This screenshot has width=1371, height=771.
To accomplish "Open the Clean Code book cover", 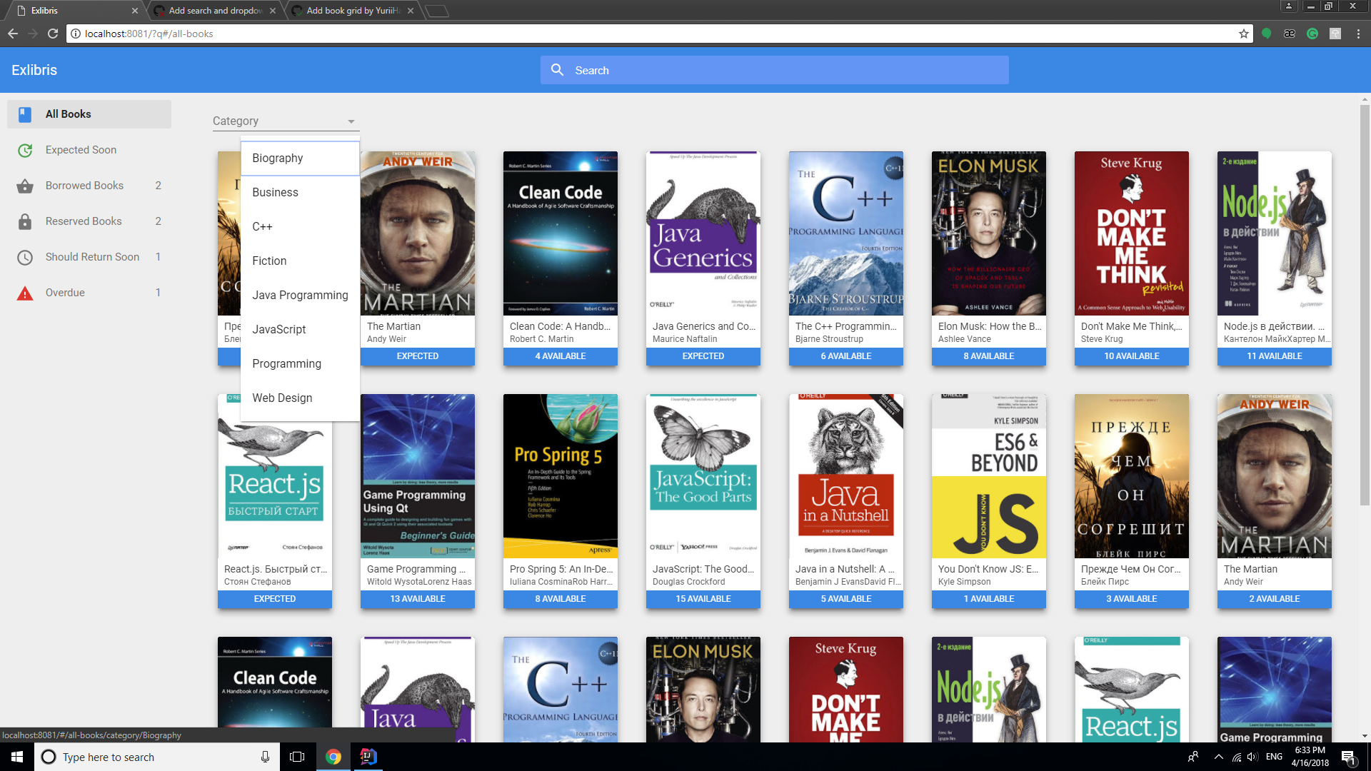I will click(x=561, y=233).
